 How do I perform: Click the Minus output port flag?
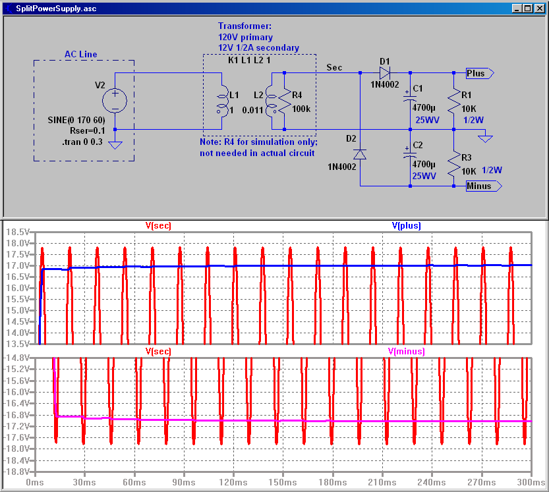click(484, 186)
